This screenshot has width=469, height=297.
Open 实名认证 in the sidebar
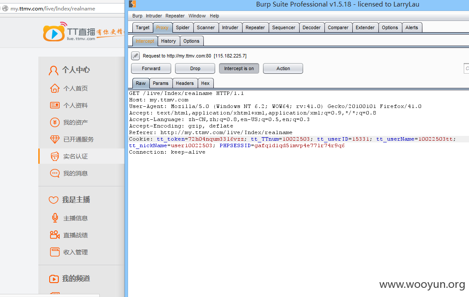75,156
